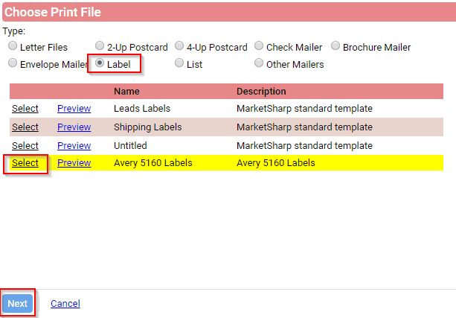Click Select for Untitled template

tap(25, 146)
